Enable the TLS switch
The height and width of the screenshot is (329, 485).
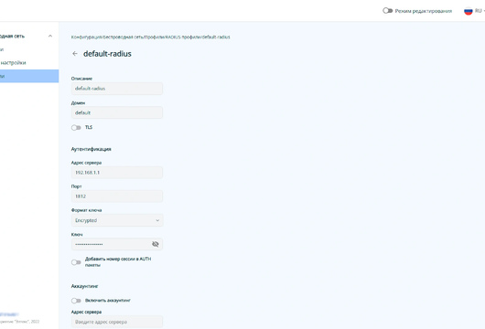tap(76, 128)
